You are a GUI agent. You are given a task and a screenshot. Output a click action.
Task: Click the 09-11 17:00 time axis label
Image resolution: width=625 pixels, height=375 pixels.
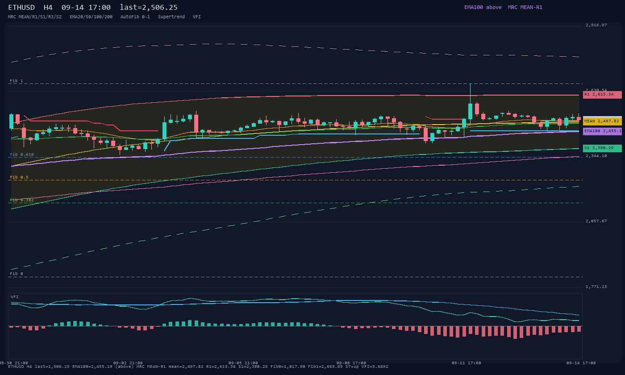point(467,363)
